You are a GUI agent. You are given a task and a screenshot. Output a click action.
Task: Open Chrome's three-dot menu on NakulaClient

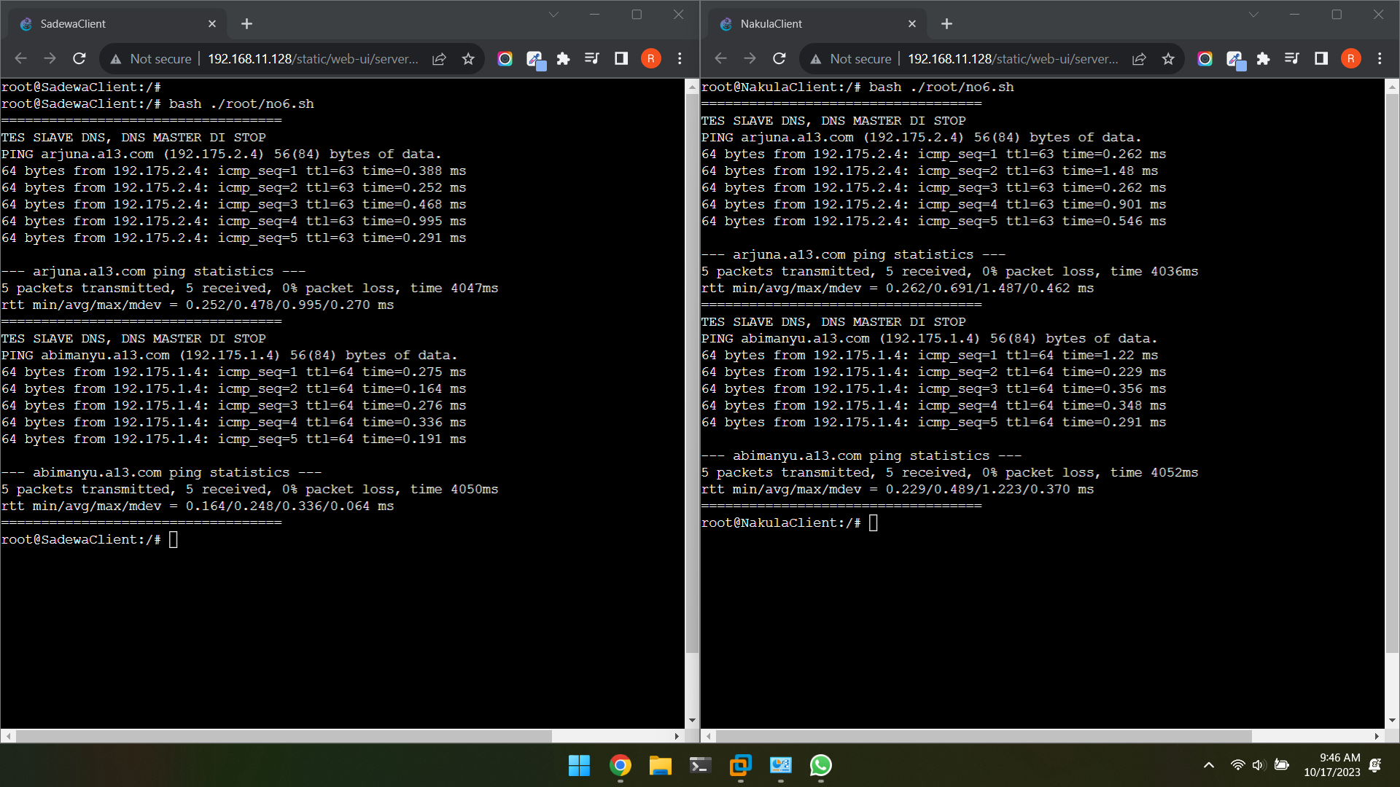tap(1380, 59)
